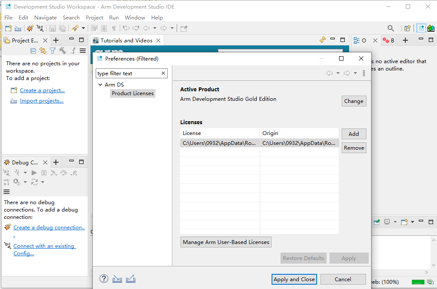Toggle link with editor in Project Explorer

[43, 51]
